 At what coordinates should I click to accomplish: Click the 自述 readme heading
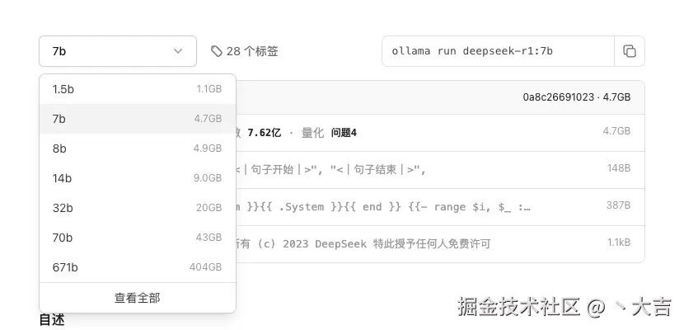[x=52, y=320]
